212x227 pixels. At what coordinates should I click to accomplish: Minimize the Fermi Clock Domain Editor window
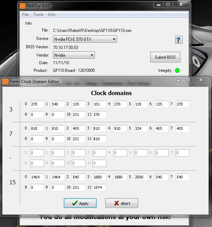pyautogui.click(x=178, y=80)
